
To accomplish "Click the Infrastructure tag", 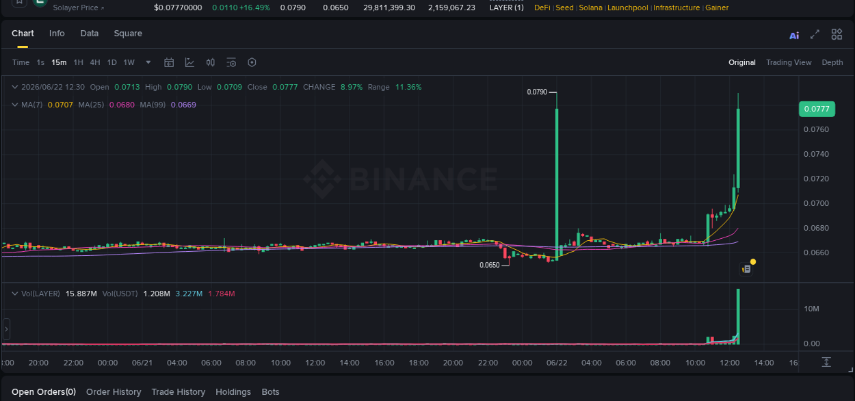I will click(x=676, y=8).
